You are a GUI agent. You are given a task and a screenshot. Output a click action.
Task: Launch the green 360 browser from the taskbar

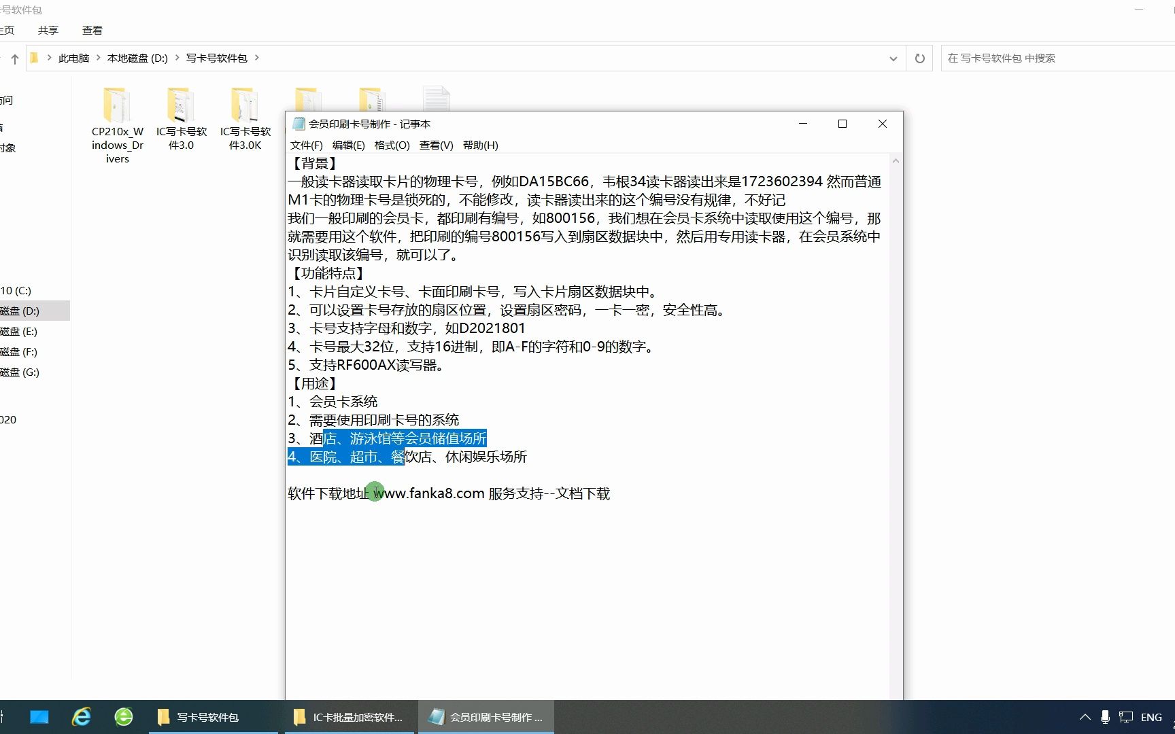tap(124, 717)
